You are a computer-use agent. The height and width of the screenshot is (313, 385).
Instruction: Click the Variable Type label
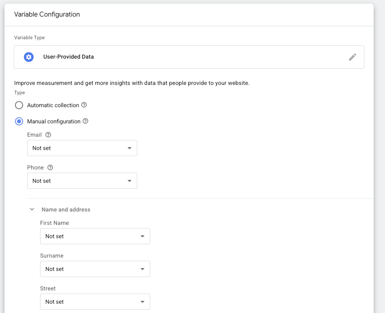30,38
